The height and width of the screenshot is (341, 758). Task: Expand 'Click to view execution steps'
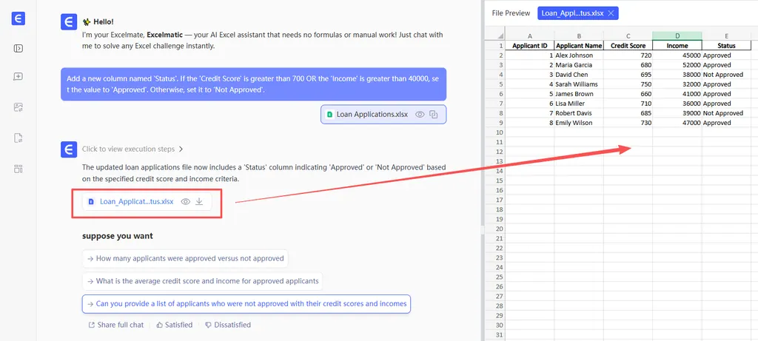[x=133, y=149]
